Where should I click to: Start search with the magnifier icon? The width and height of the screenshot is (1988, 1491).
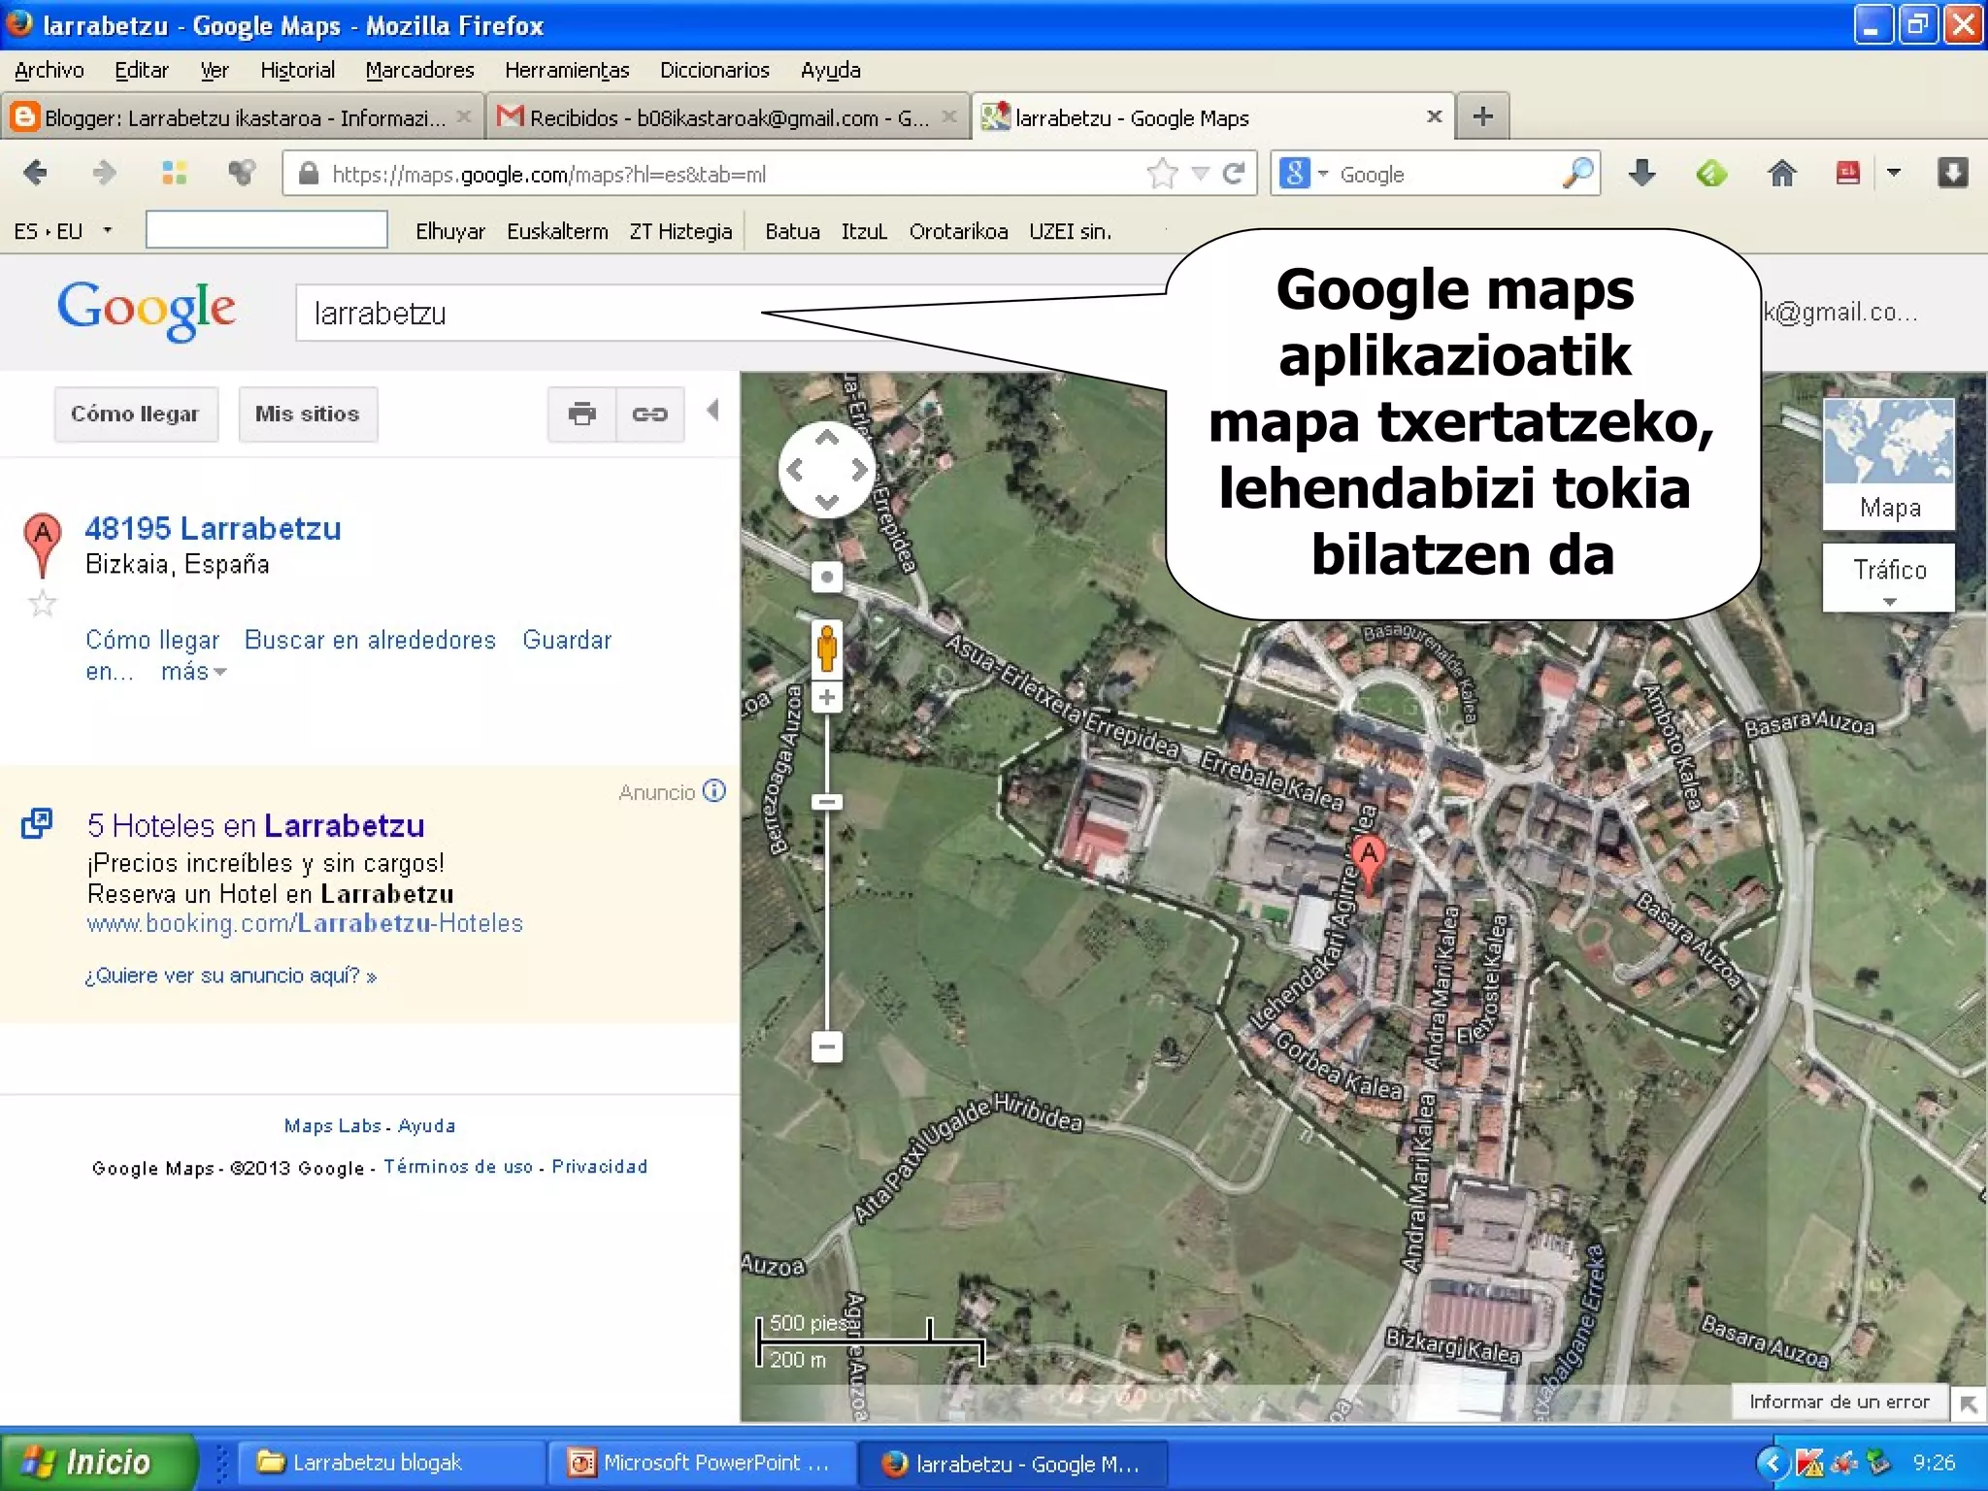[x=1577, y=173]
